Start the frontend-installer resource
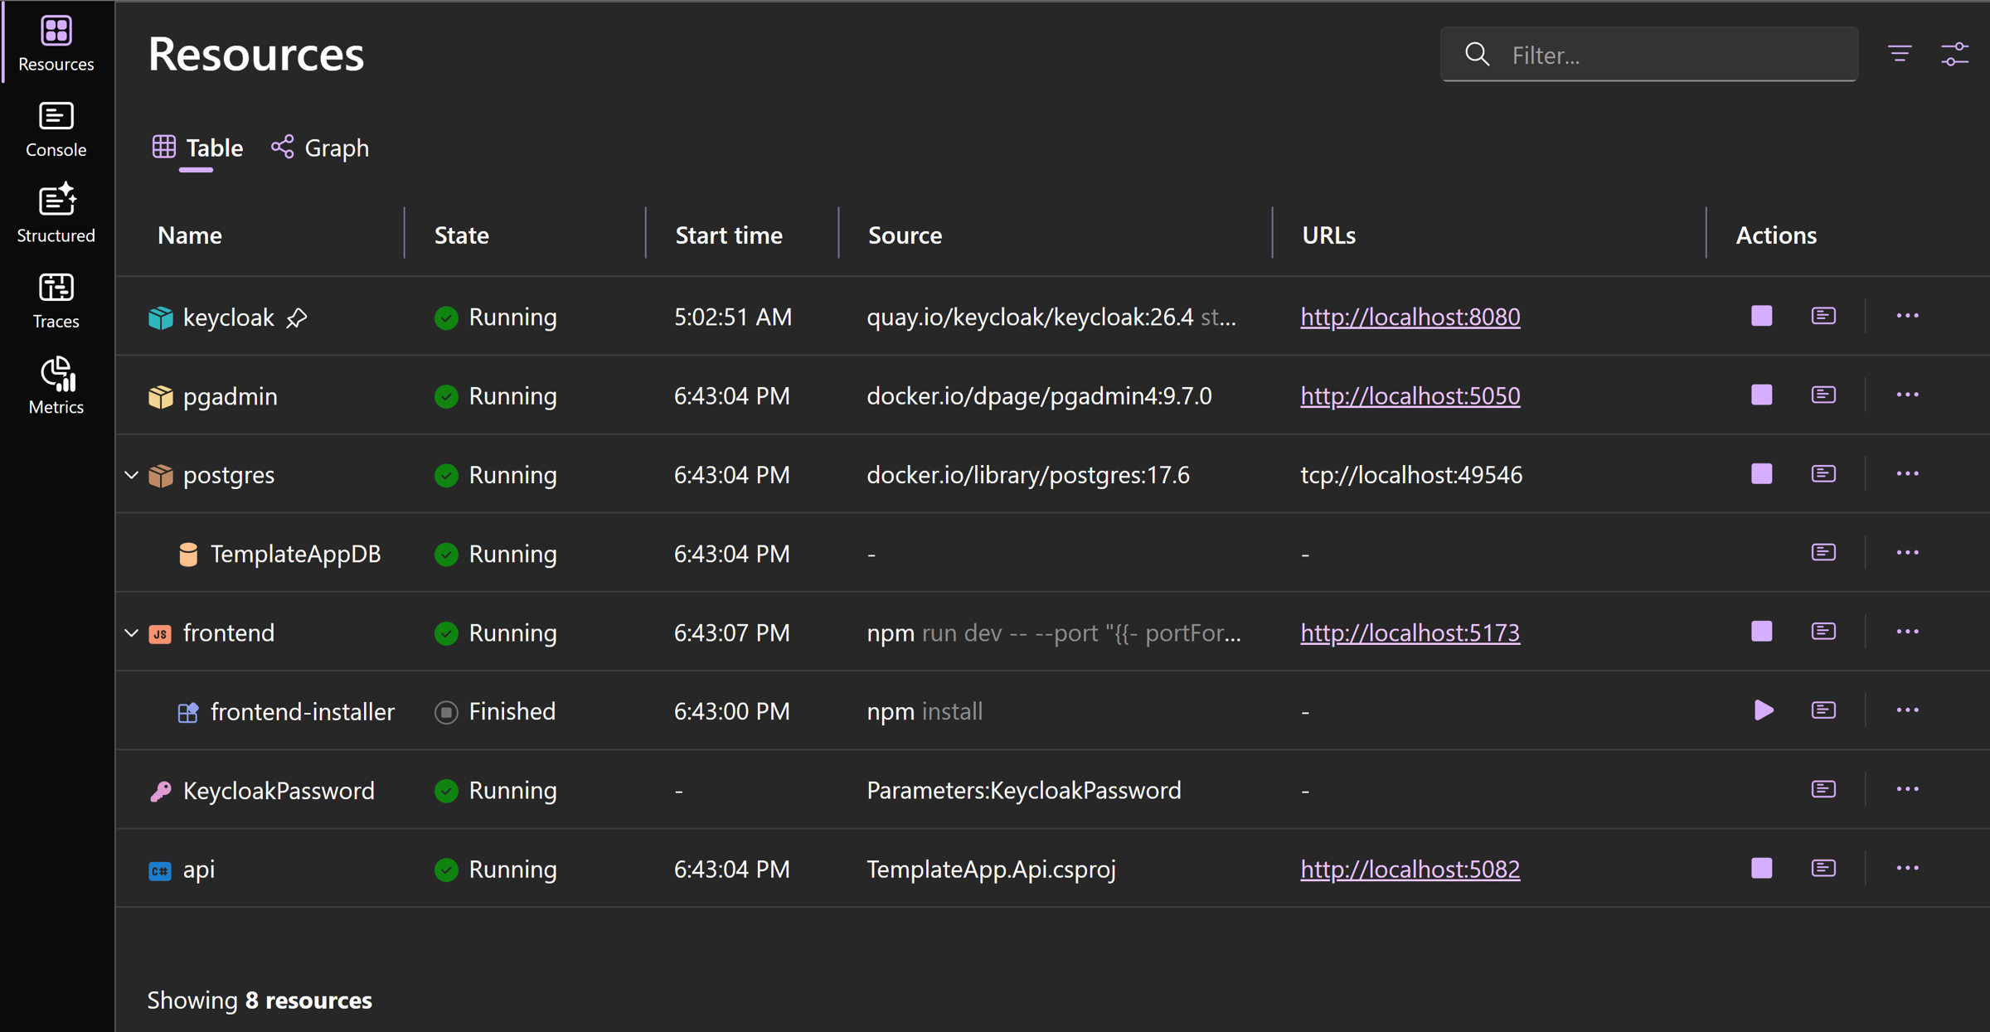The width and height of the screenshot is (1990, 1032). [1763, 710]
